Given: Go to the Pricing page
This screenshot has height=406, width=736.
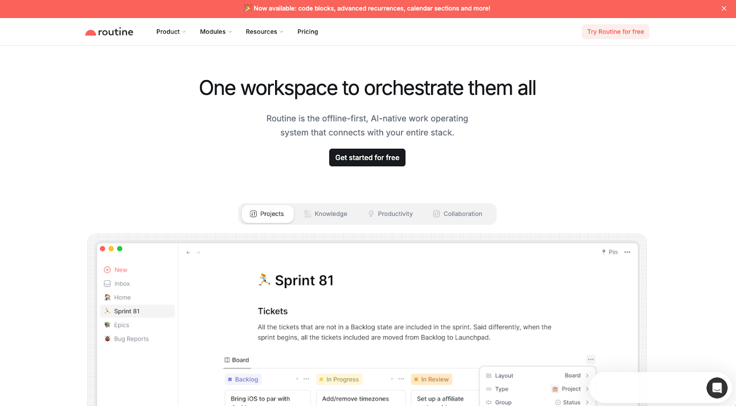Looking at the screenshot, I should pos(308,32).
